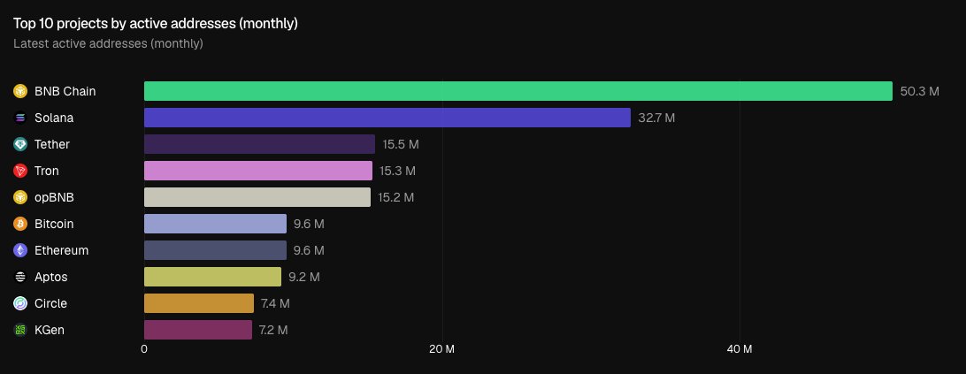Screen dimensions: 966x374
Task: Click the Ethereum logo icon
Action: tap(20, 250)
